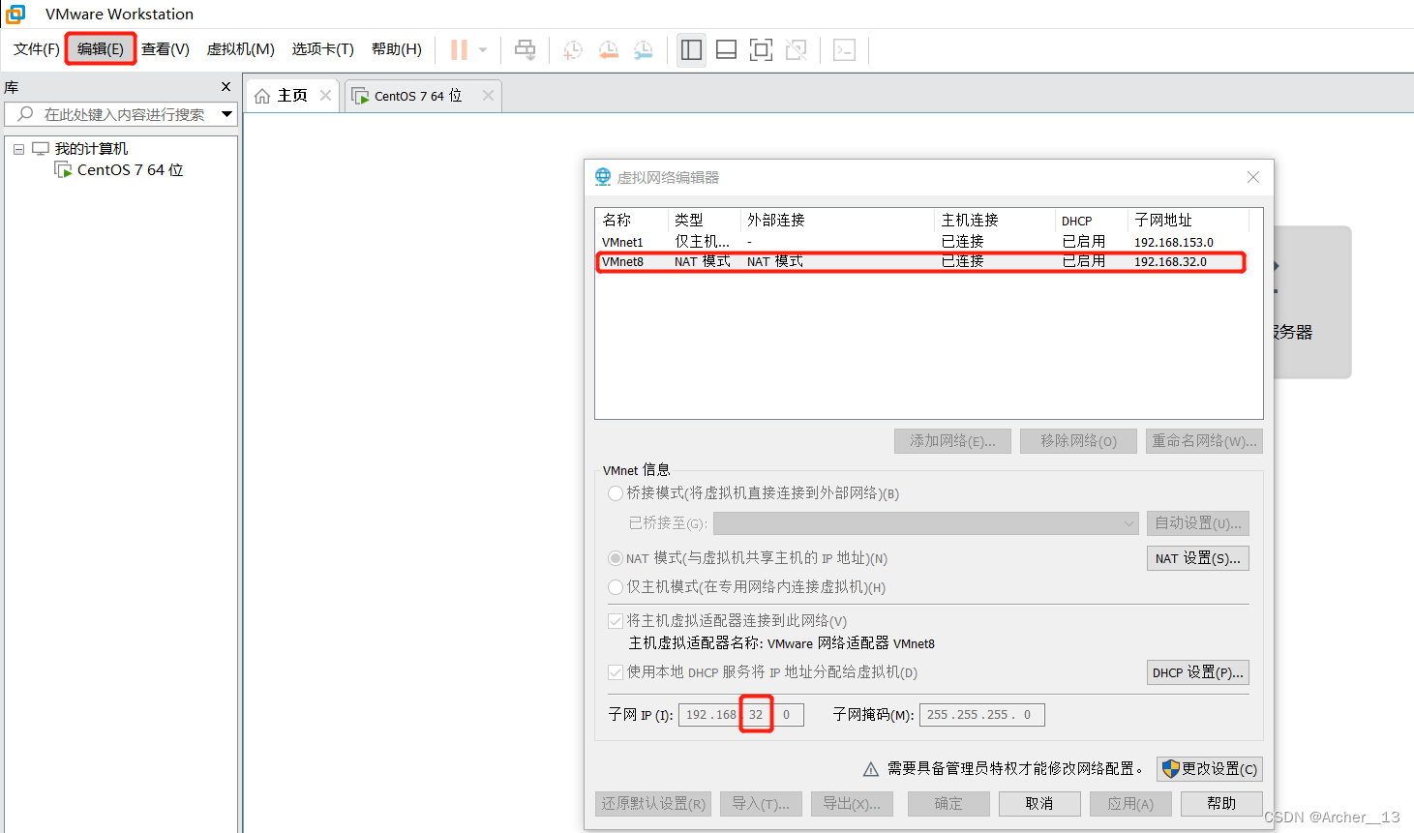Switch to the 主页 tab

coord(293,96)
